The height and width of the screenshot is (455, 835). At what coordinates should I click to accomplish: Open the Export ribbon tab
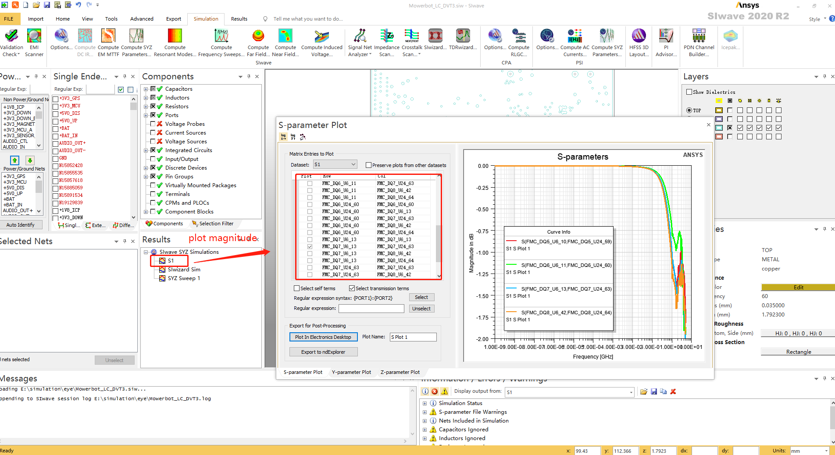click(173, 19)
